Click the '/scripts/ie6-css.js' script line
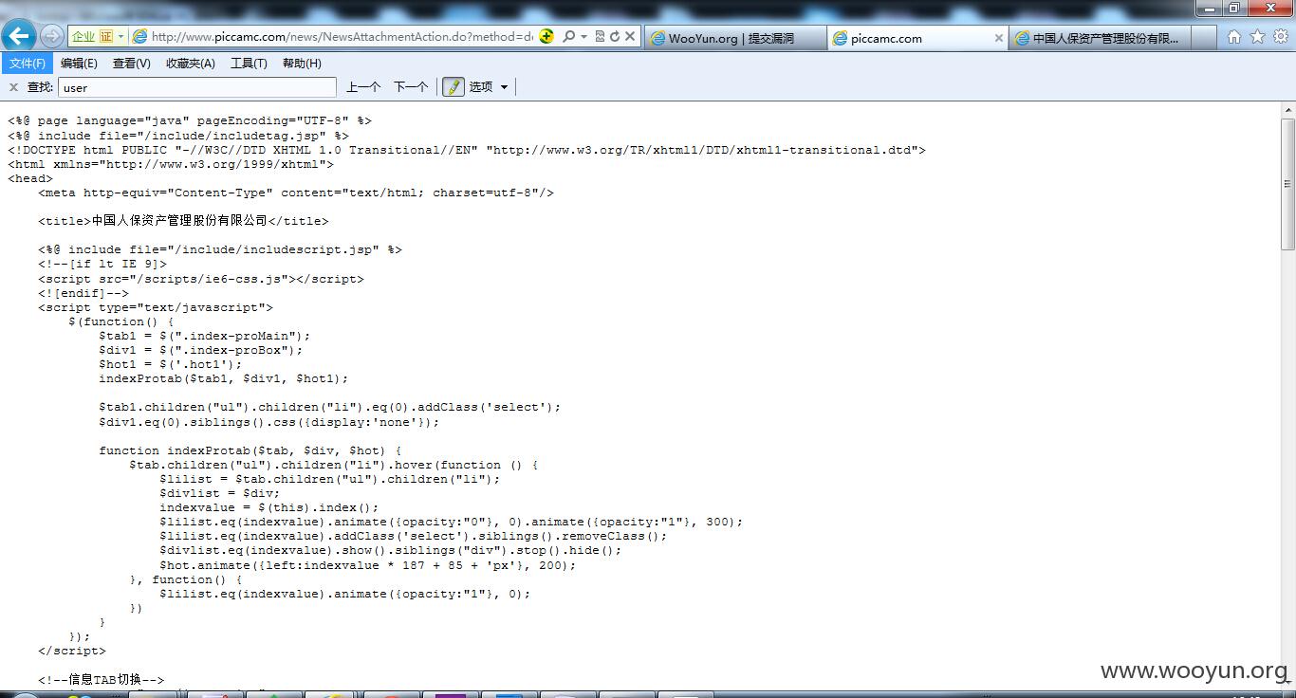Image resolution: width=1296 pixels, height=698 pixels. [201, 279]
